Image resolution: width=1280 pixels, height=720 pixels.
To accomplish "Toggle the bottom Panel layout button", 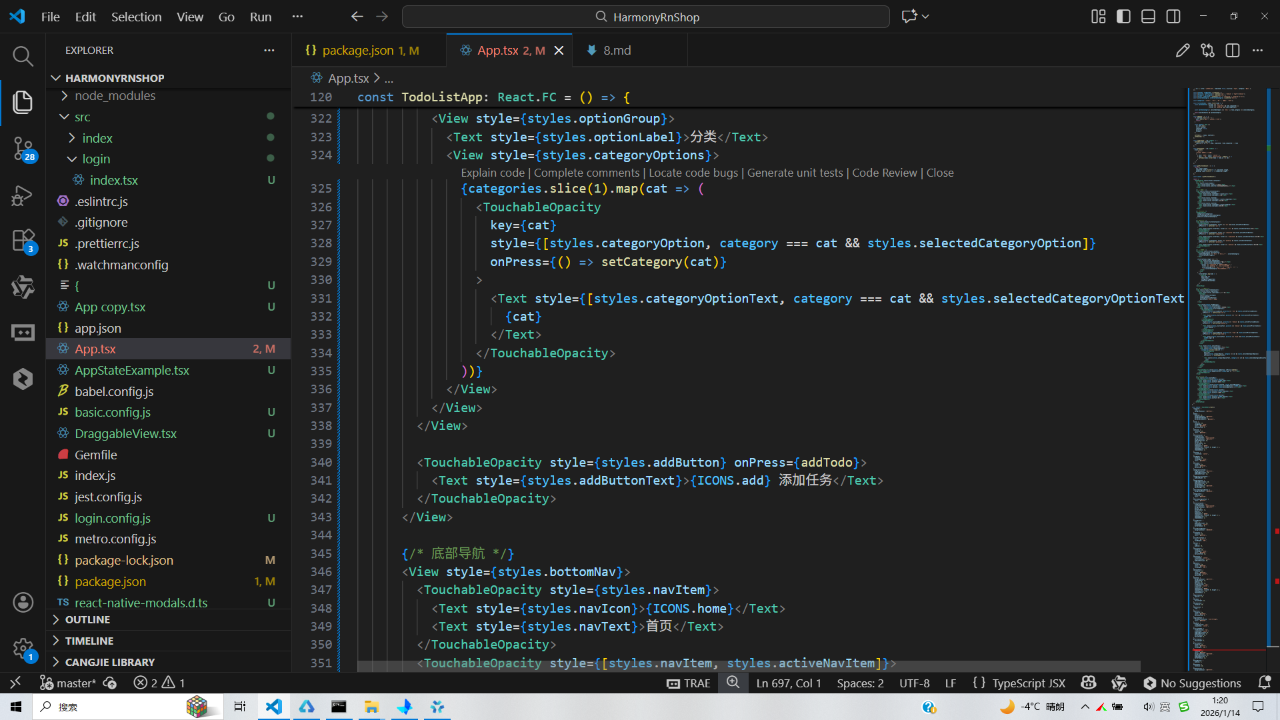I will pyautogui.click(x=1148, y=17).
